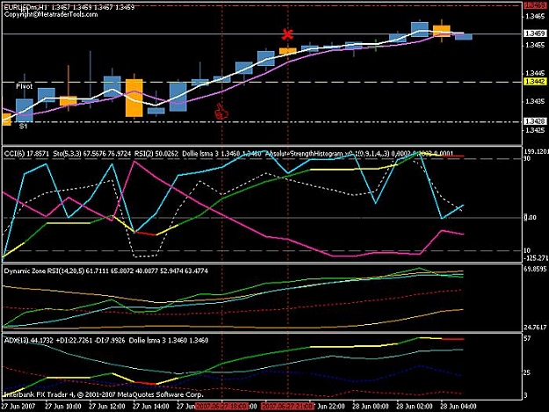Image resolution: width=549 pixels, height=412 pixels.
Task: Click the ADX(13) 44.1732 label
Action: (28, 340)
